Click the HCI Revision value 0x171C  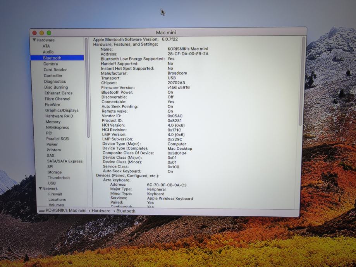(174, 130)
